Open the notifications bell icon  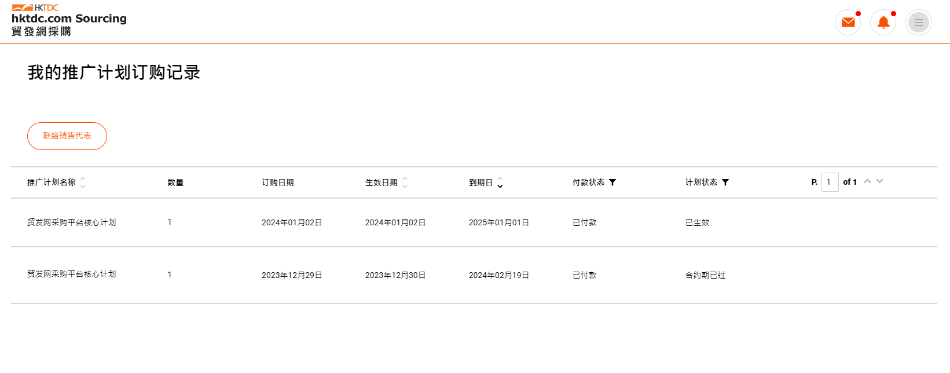pyautogui.click(x=883, y=23)
